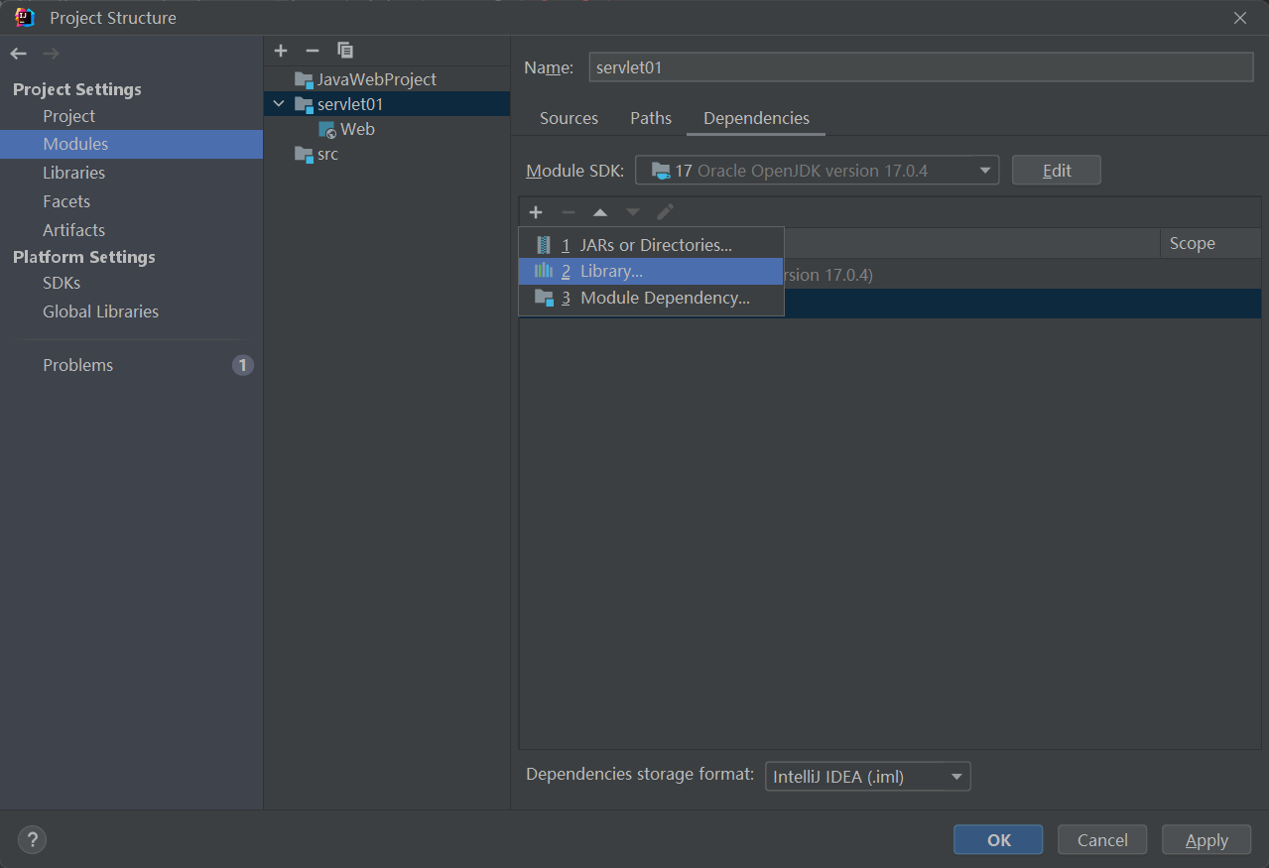
Task: Open the Module SDK dropdown
Action: point(817,171)
